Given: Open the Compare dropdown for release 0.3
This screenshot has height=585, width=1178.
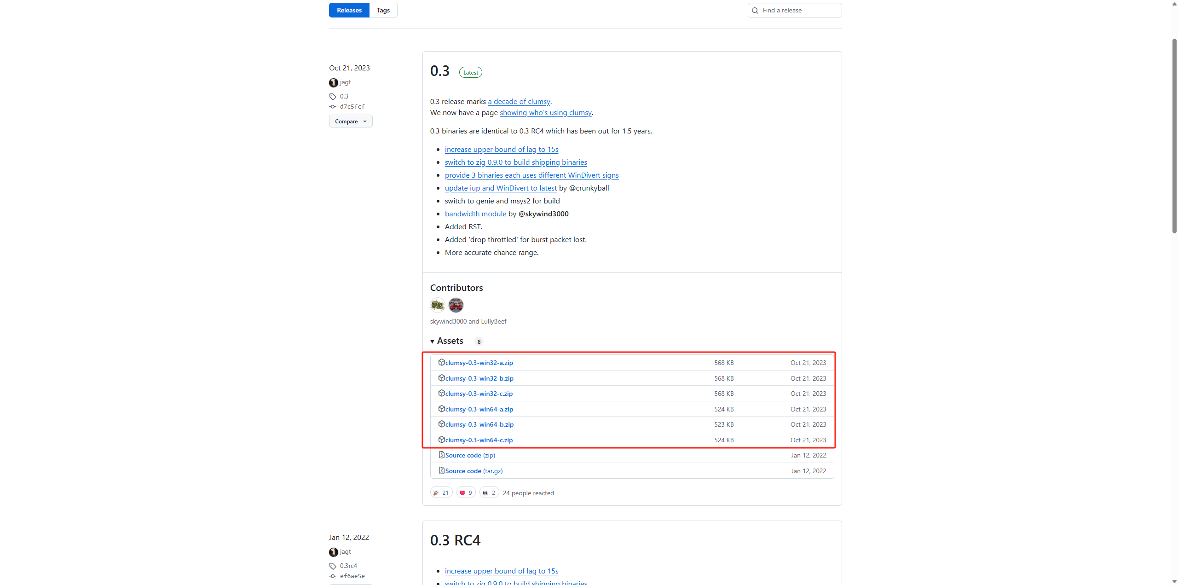Looking at the screenshot, I should pos(351,122).
